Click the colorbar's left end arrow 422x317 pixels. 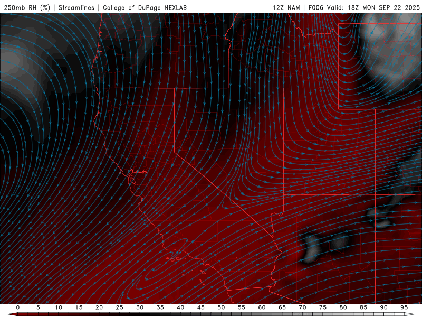pyautogui.click(x=12, y=314)
